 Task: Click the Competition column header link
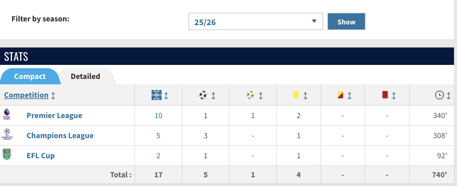pyautogui.click(x=26, y=95)
